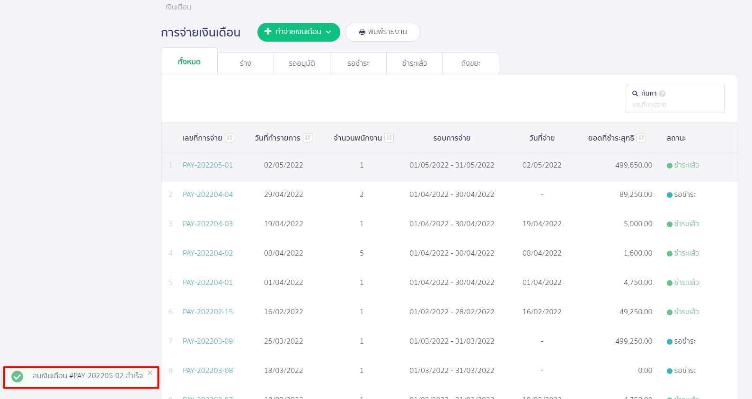The height and width of the screenshot is (399, 752).
Task: Click the green success checkmark icon
Action: click(18, 376)
